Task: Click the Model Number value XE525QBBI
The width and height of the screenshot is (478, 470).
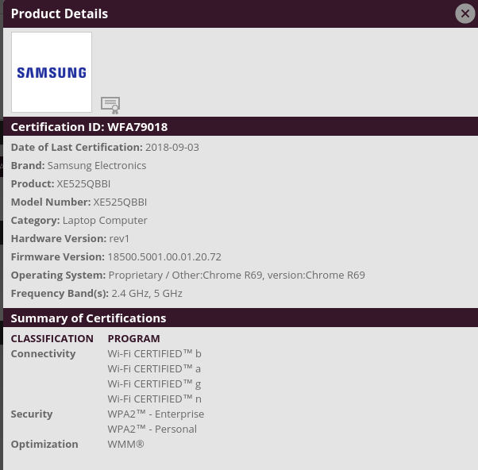Action: pyautogui.click(x=120, y=202)
